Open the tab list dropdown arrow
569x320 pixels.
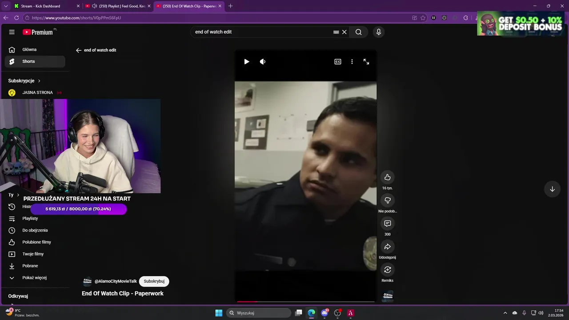5,6
